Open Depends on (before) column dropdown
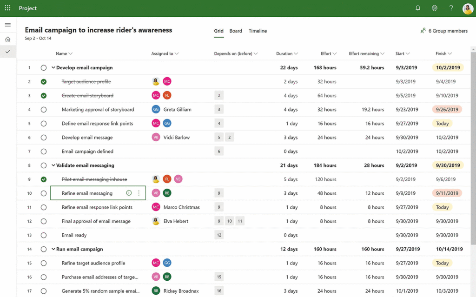Screen dimensions: 476x297 click(x=256, y=54)
